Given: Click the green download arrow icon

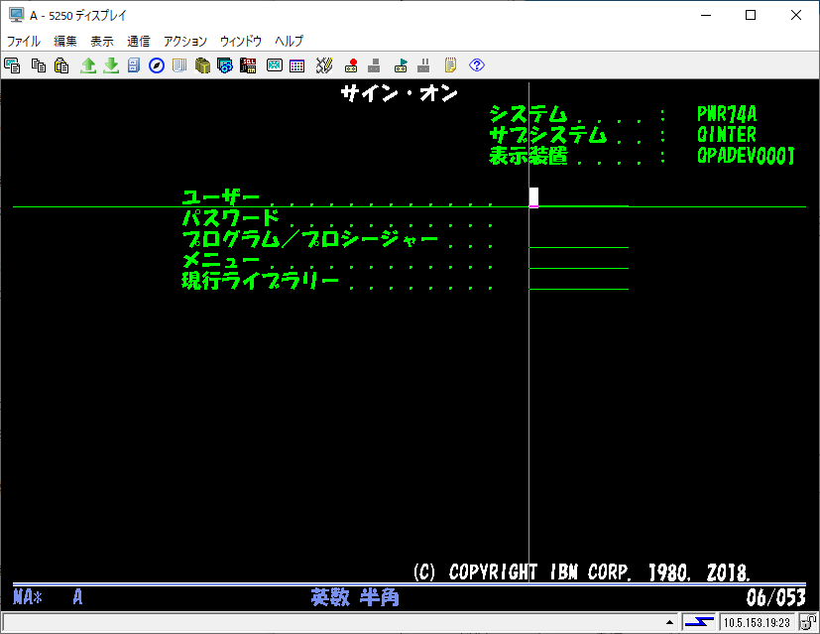Looking at the screenshot, I should tap(111, 65).
